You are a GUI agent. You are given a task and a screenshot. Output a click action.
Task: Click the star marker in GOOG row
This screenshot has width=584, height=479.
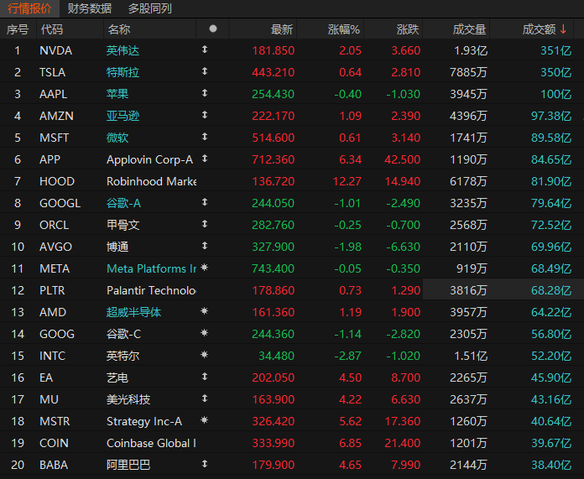[x=205, y=333]
